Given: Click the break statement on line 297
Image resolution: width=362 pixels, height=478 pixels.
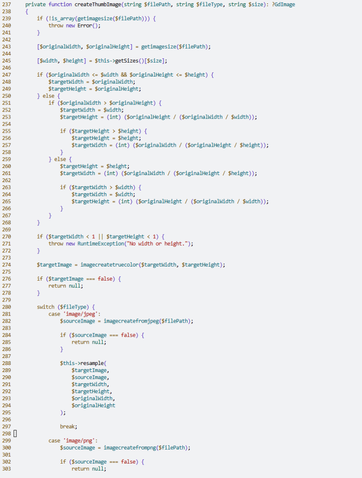Looking at the screenshot, I should click(67, 427).
